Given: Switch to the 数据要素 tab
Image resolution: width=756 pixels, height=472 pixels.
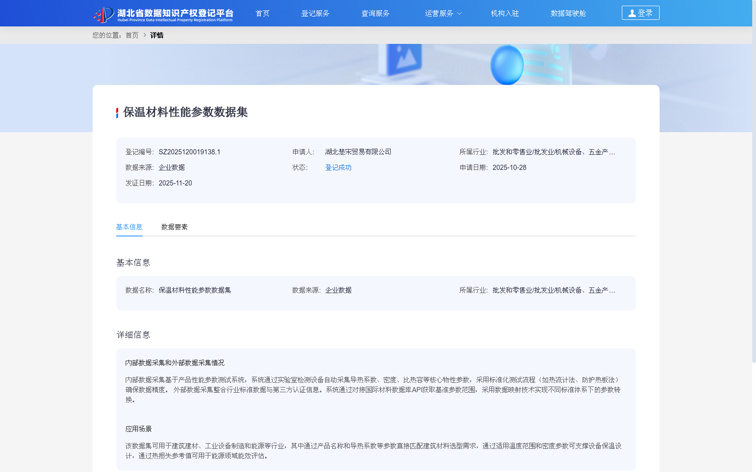Looking at the screenshot, I should pos(174,227).
